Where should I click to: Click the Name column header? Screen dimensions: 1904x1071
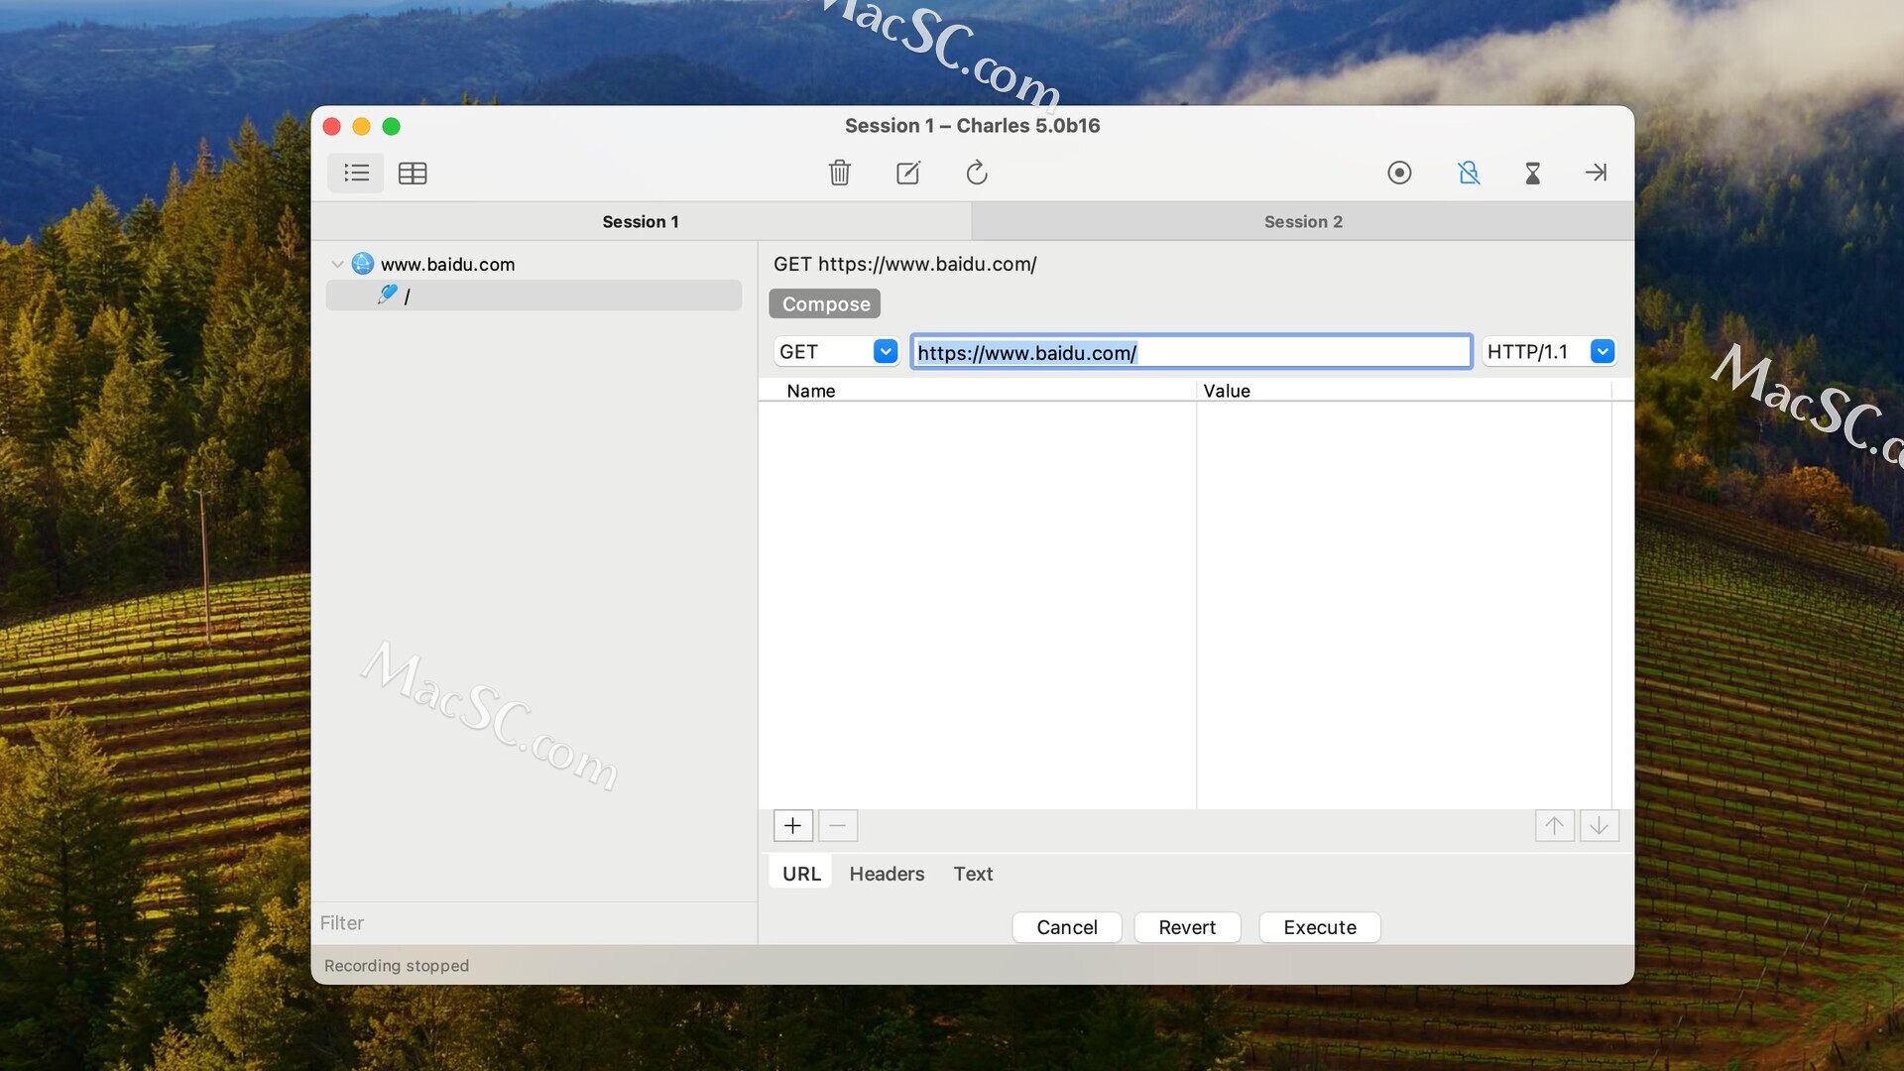pyautogui.click(x=978, y=391)
